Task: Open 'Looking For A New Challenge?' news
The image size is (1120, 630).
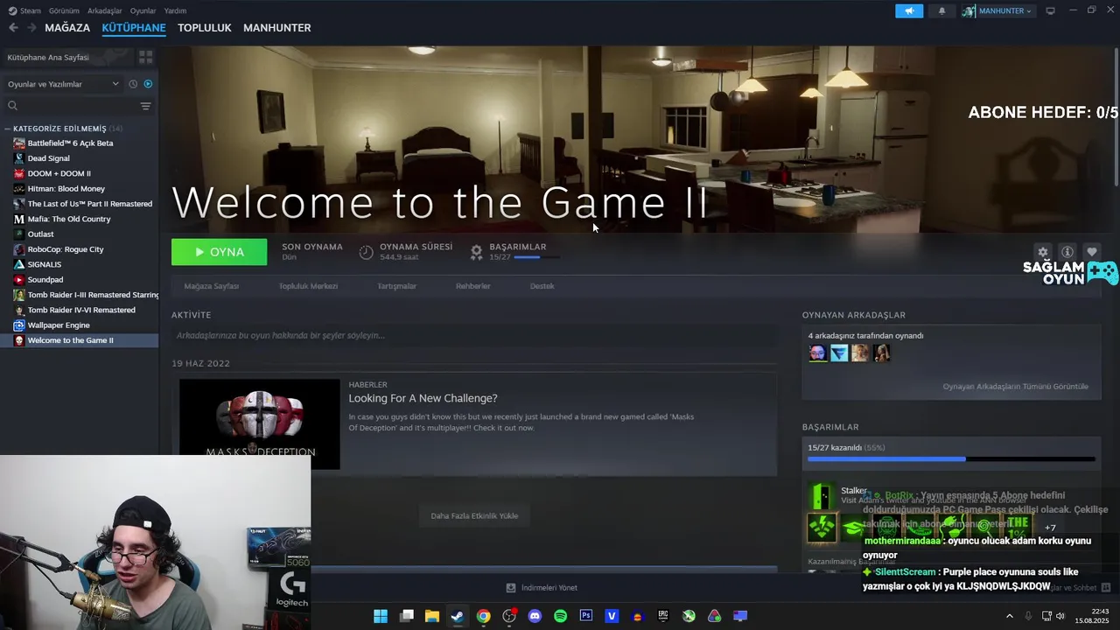Action: (x=423, y=398)
